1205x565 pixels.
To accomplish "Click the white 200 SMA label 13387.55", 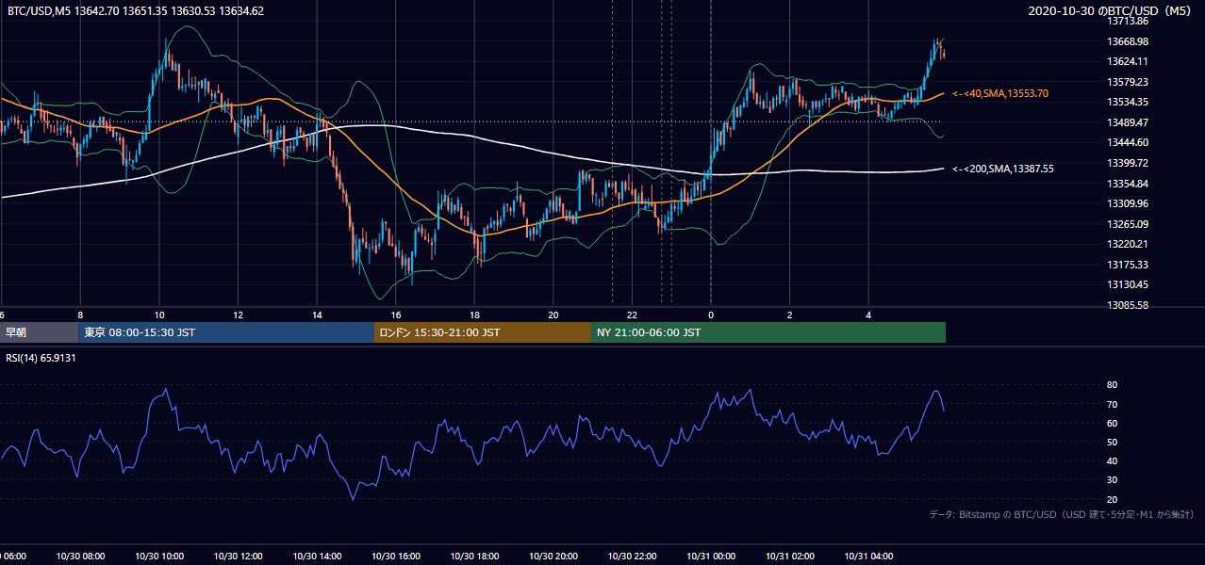I will click(x=1003, y=169).
